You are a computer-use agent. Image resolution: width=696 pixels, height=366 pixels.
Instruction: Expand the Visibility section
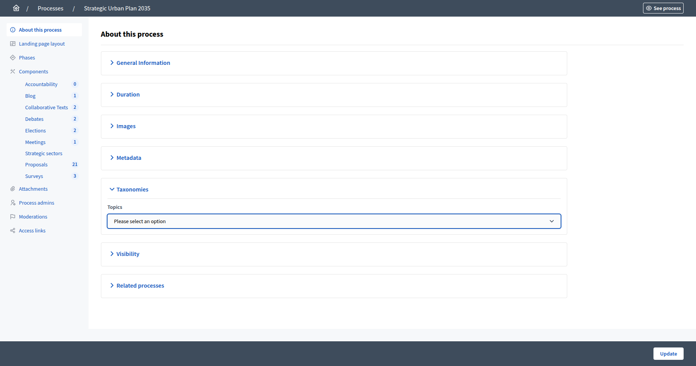pos(128,254)
